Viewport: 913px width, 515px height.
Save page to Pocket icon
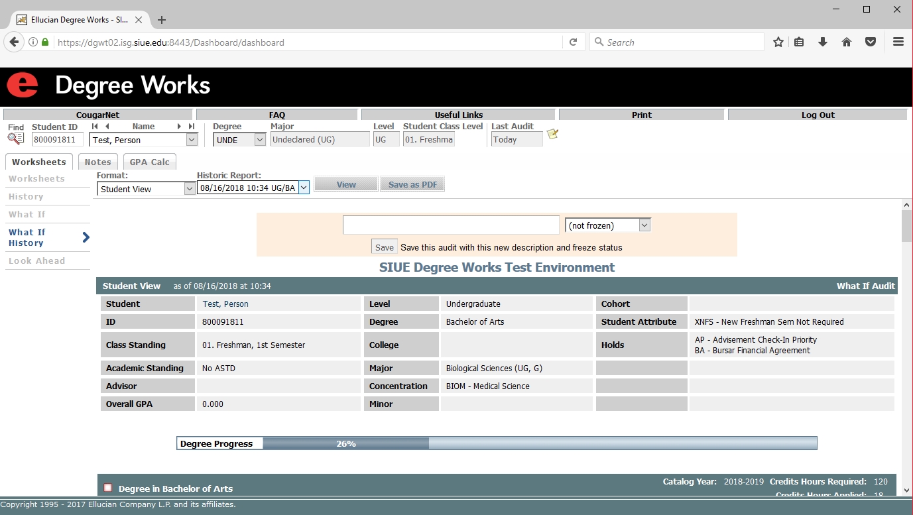tap(871, 42)
